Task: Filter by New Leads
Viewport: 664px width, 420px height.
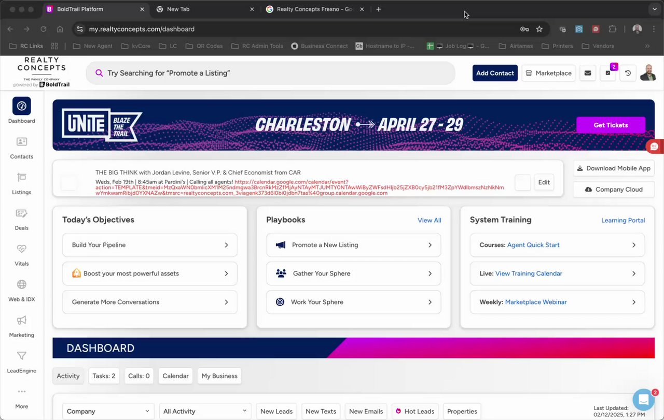Action: tap(276, 411)
